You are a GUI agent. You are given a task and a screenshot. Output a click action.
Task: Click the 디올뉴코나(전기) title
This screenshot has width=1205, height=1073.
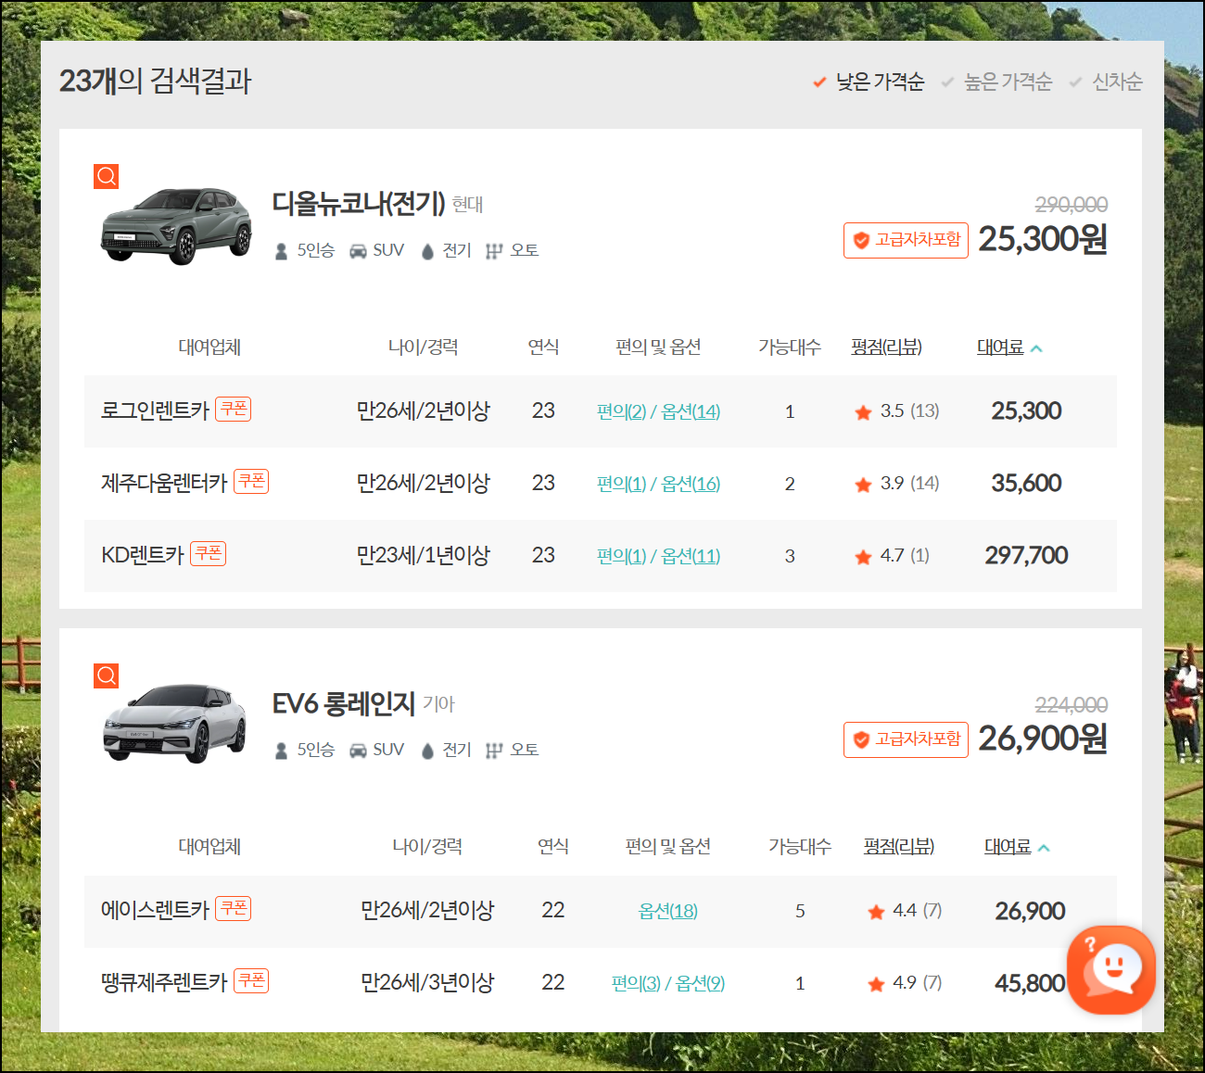[x=359, y=203]
